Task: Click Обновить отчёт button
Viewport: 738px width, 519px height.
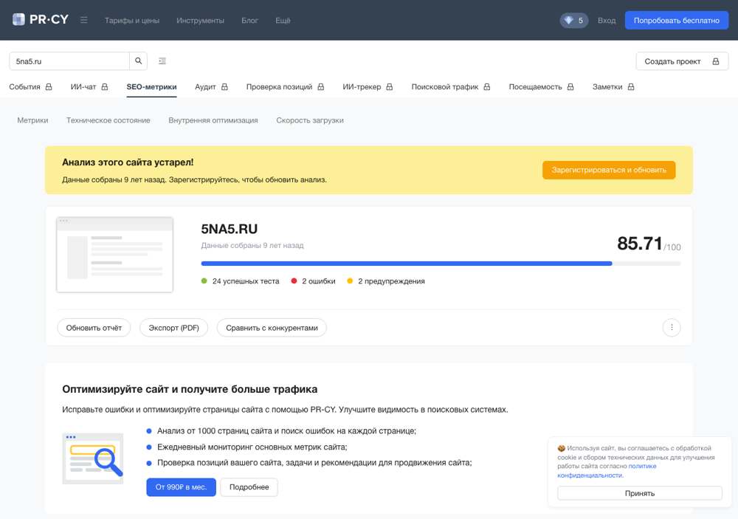Action: [x=94, y=328]
